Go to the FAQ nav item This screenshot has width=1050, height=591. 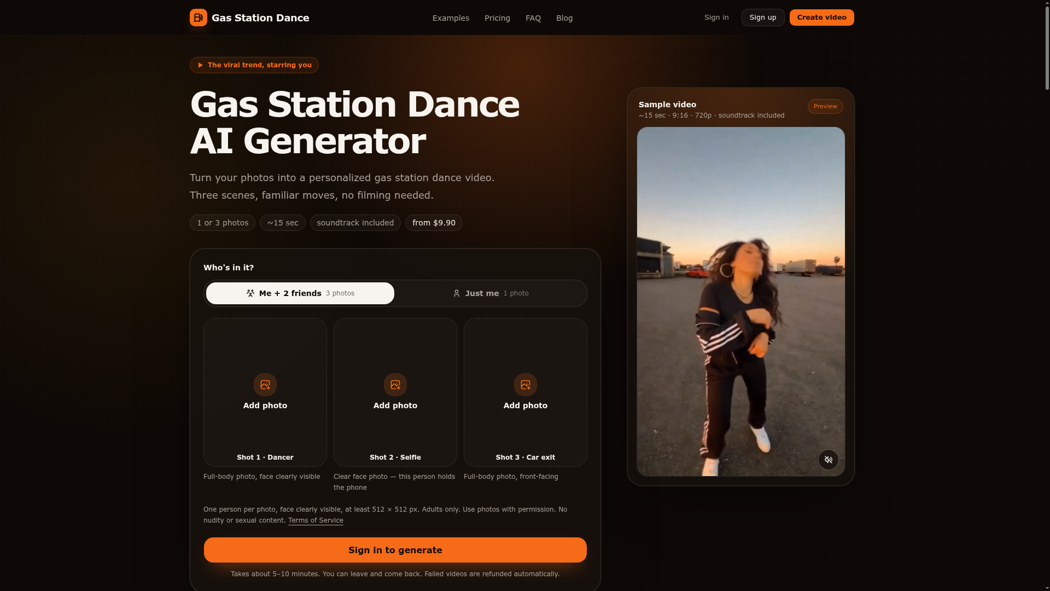click(x=533, y=18)
